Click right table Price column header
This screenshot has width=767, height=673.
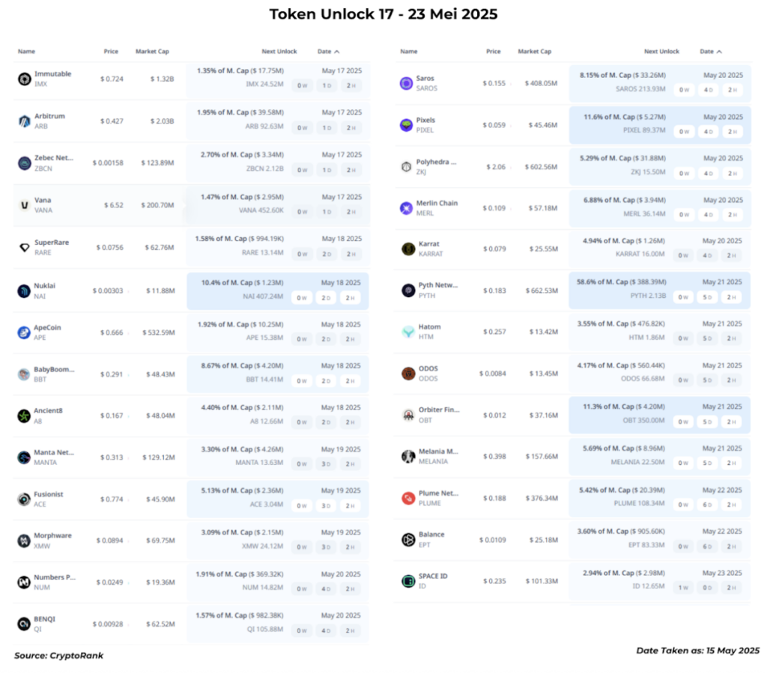point(493,52)
